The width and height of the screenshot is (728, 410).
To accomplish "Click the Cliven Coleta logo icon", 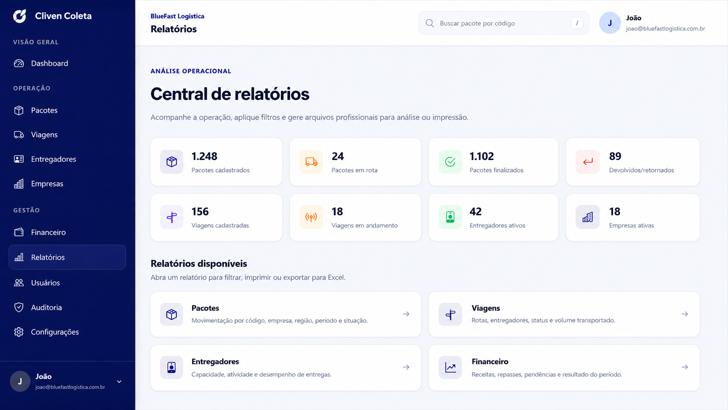I will click(20, 16).
